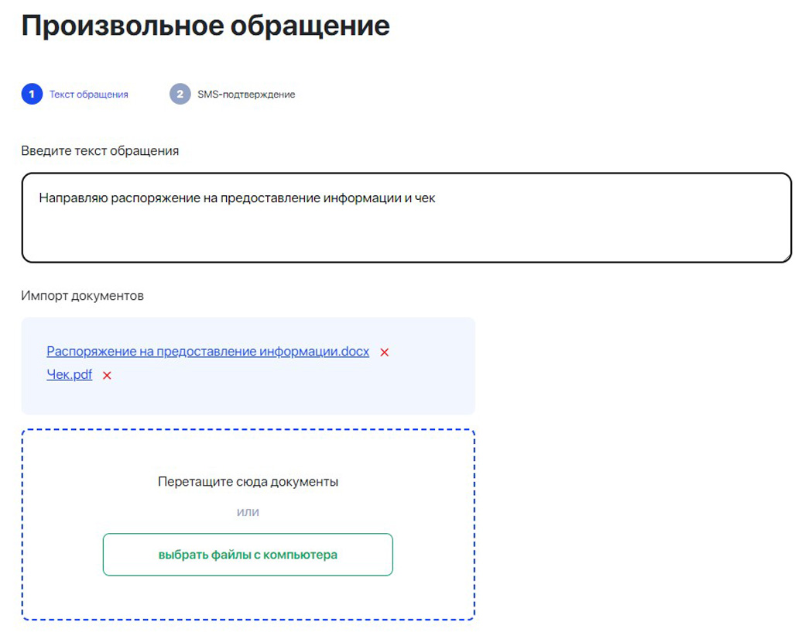Screen dimensions: 805x636
Task: Click the text area resize handle corner
Action: (x=786, y=258)
